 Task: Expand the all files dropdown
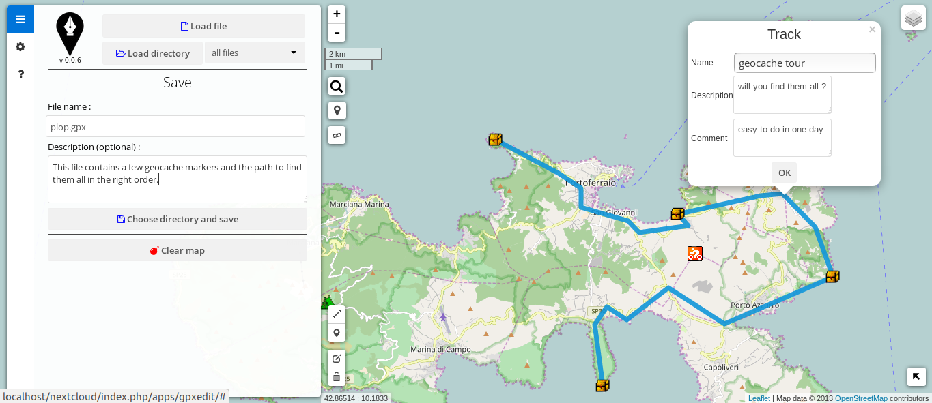coord(255,53)
